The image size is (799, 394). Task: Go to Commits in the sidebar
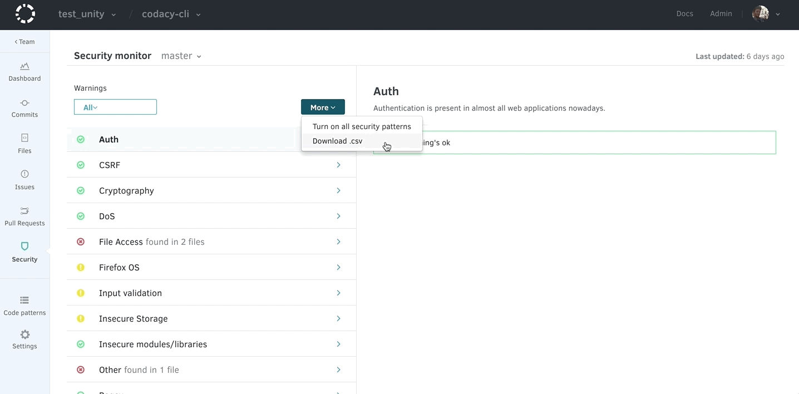tap(24, 103)
